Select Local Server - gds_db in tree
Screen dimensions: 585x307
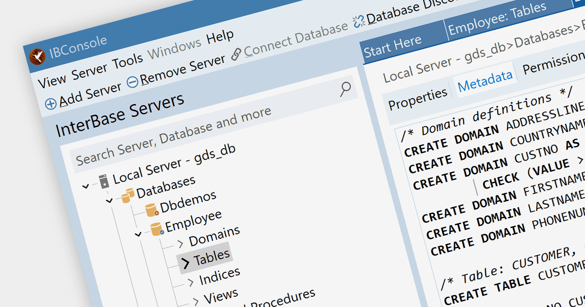point(175,164)
